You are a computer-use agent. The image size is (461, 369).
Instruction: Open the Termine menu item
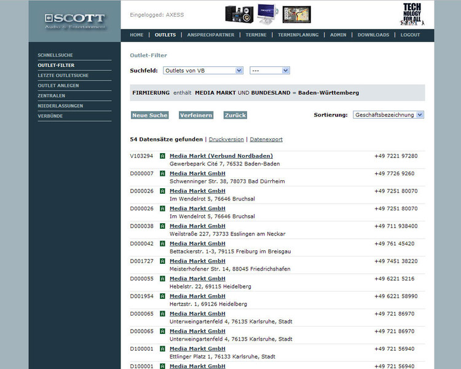point(256,34)
